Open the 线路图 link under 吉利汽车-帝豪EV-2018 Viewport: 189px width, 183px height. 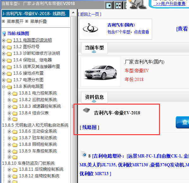(89, 127)
